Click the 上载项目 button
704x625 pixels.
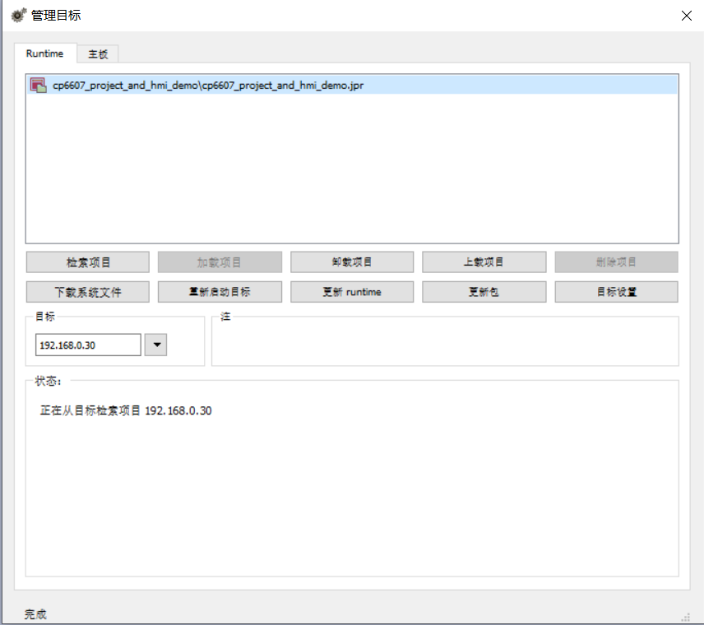pyautogui.click(x=484, y=262)
